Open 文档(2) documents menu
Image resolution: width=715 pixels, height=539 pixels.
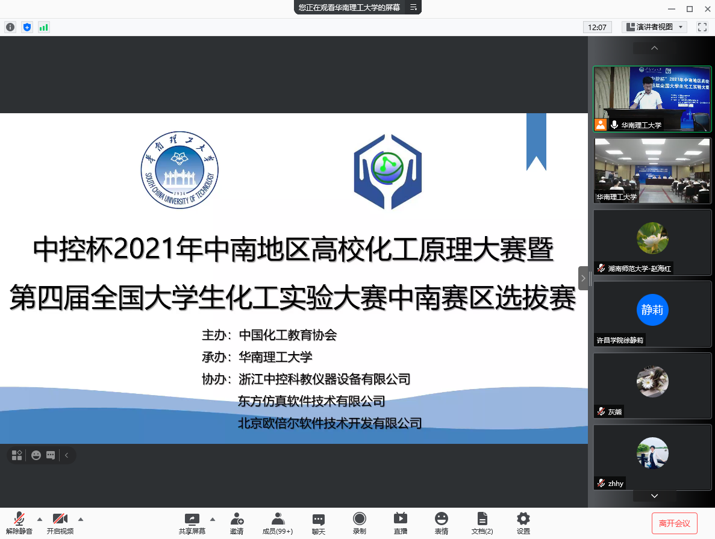click(482, 523)
